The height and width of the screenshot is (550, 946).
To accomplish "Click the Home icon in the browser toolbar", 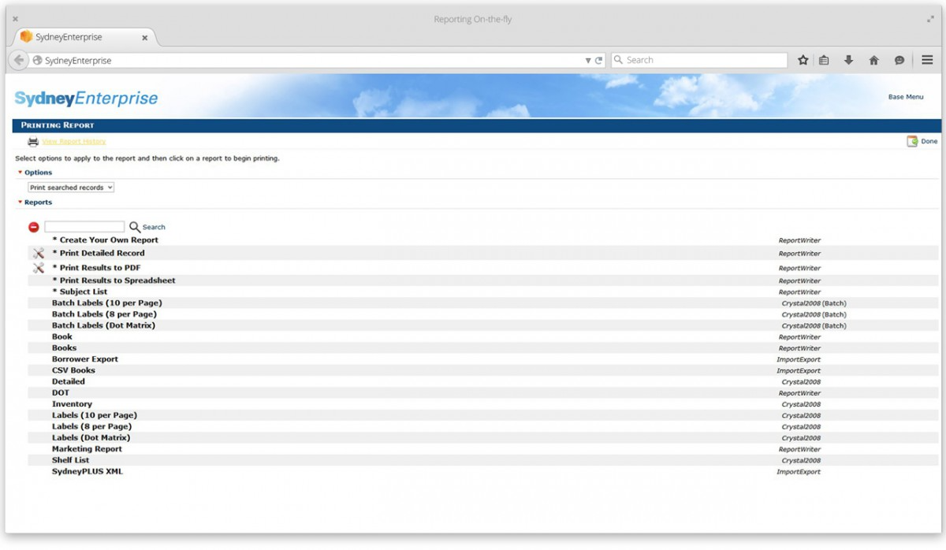I will pos(873,59).
